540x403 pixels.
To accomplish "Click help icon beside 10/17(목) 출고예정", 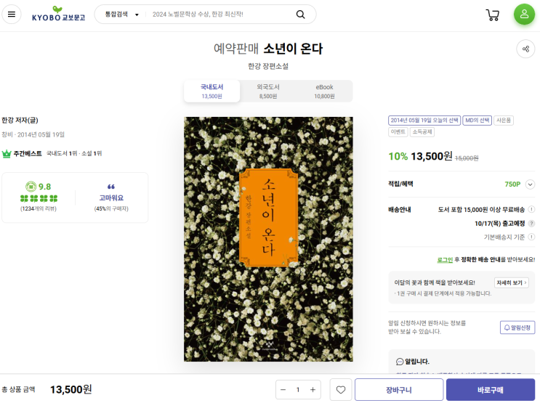I will click(x=531, y=224).
